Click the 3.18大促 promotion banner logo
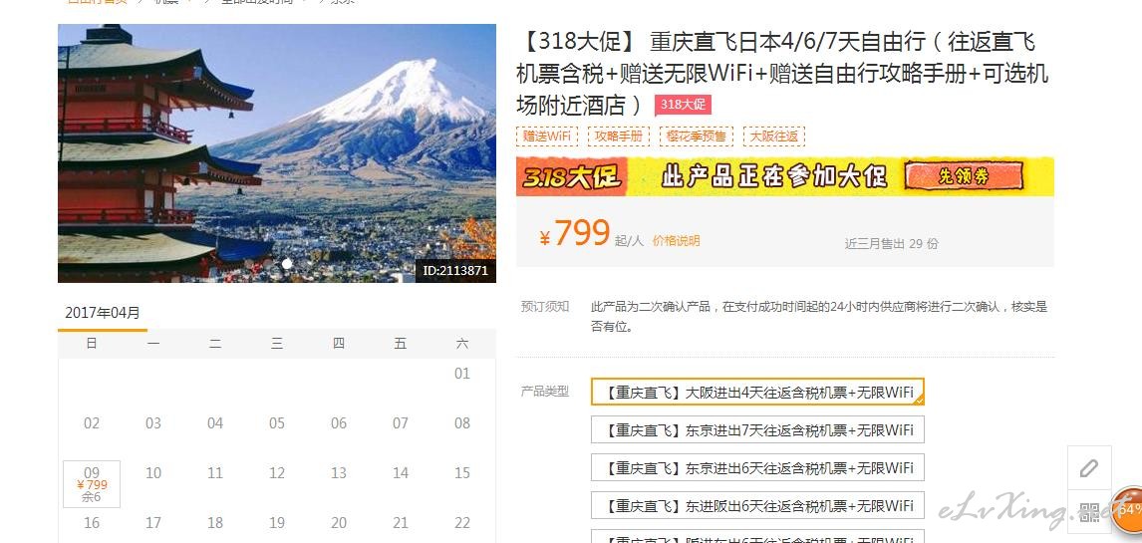The width and height of the screenshot is (1142, 543). click(x=572, y=176)
